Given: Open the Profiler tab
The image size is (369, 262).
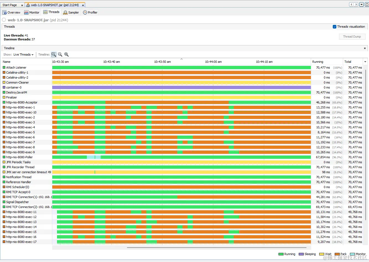Looking at the screenshot, I should coord(90,12).
